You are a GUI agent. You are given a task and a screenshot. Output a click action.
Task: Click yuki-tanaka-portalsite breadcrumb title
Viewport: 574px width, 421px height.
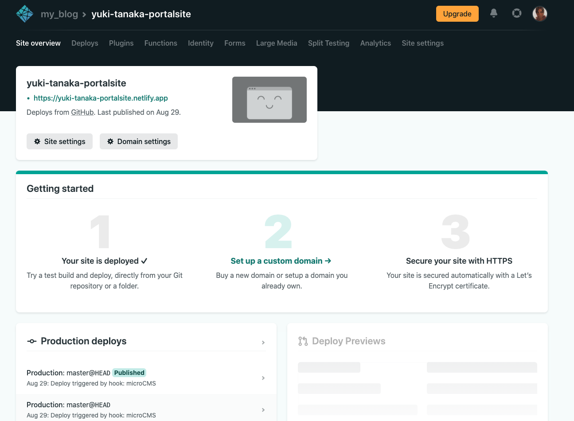[x=141, y=14]
